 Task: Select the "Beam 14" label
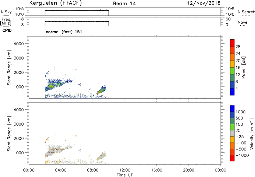(x=124, y=4)
